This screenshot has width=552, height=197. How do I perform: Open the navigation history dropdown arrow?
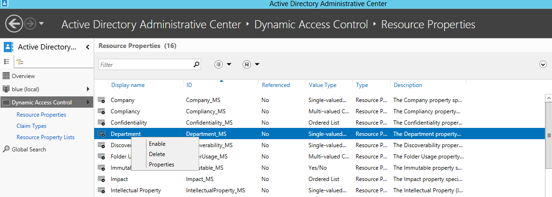(x=41, y=24)
